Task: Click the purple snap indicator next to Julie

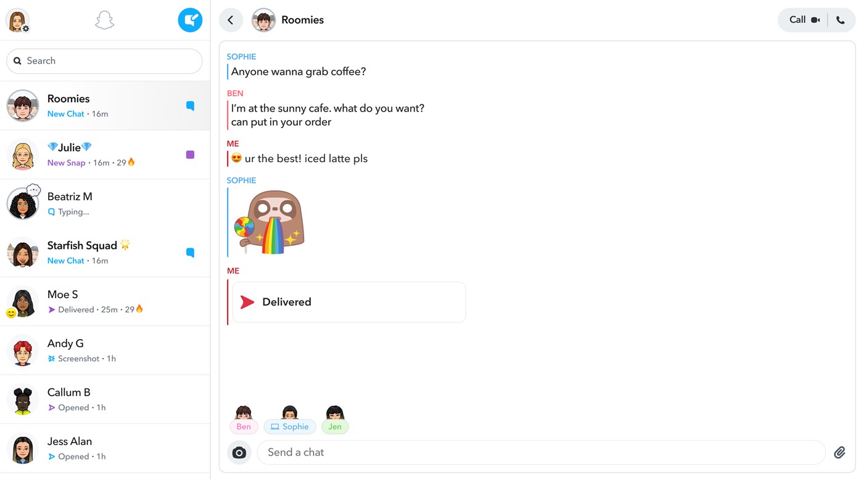Action: (x=190, y=154)
